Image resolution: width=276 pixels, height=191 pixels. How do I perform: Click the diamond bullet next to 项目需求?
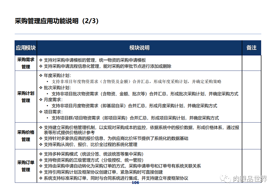41,112
